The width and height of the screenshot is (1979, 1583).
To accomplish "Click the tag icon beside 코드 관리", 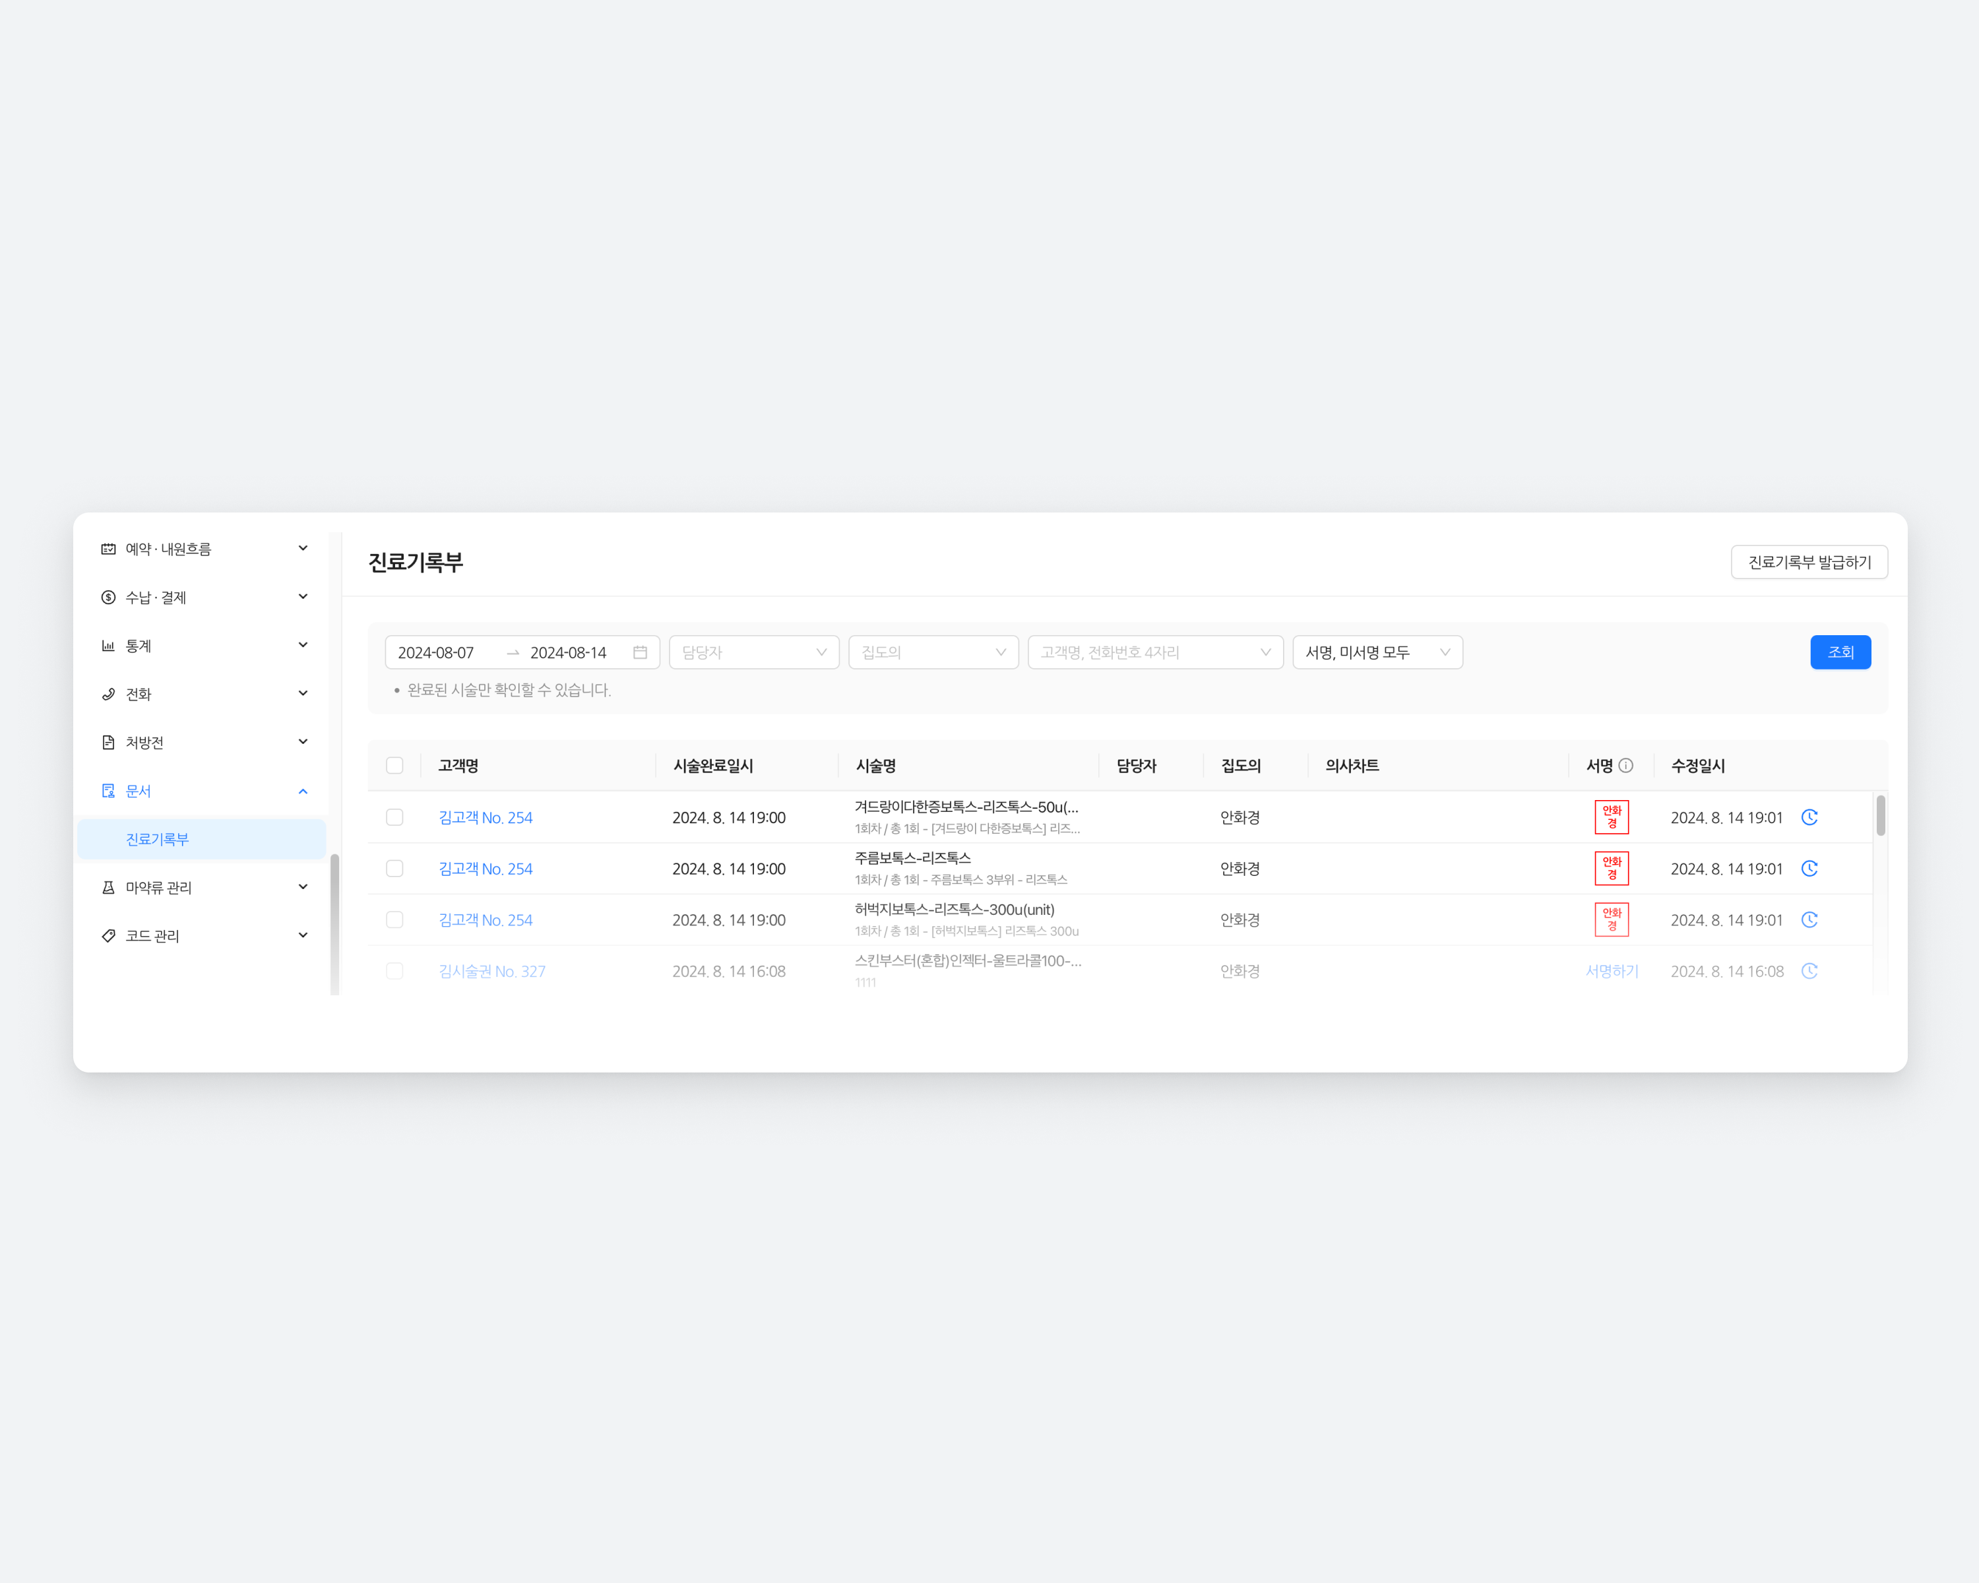I will point(108,936).
